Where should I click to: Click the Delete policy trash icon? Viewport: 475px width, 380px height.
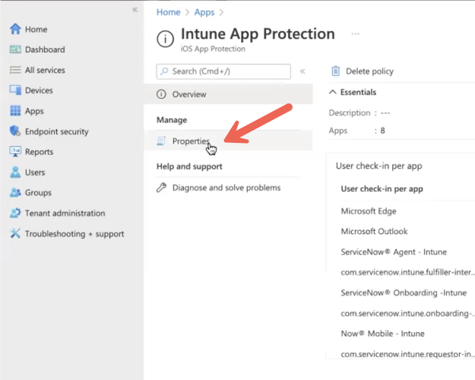coord(336,71)
